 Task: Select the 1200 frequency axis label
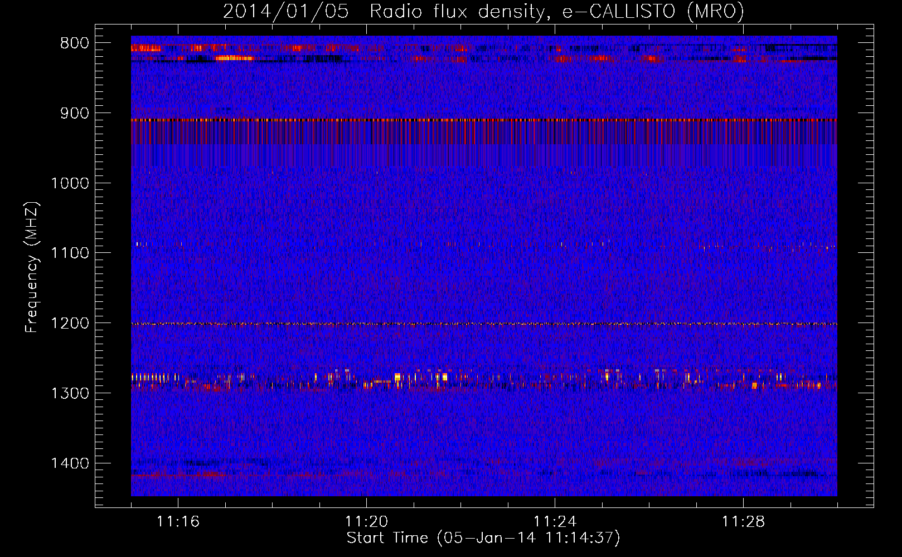tap(70, 324)
